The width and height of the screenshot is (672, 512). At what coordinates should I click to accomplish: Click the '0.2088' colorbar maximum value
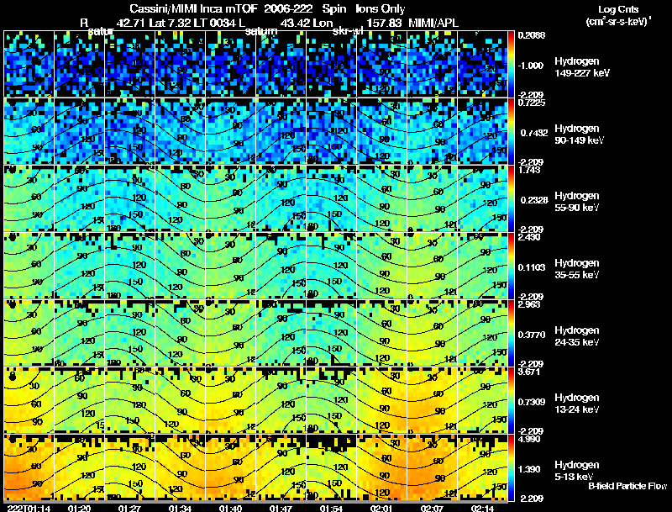(532, 35)
